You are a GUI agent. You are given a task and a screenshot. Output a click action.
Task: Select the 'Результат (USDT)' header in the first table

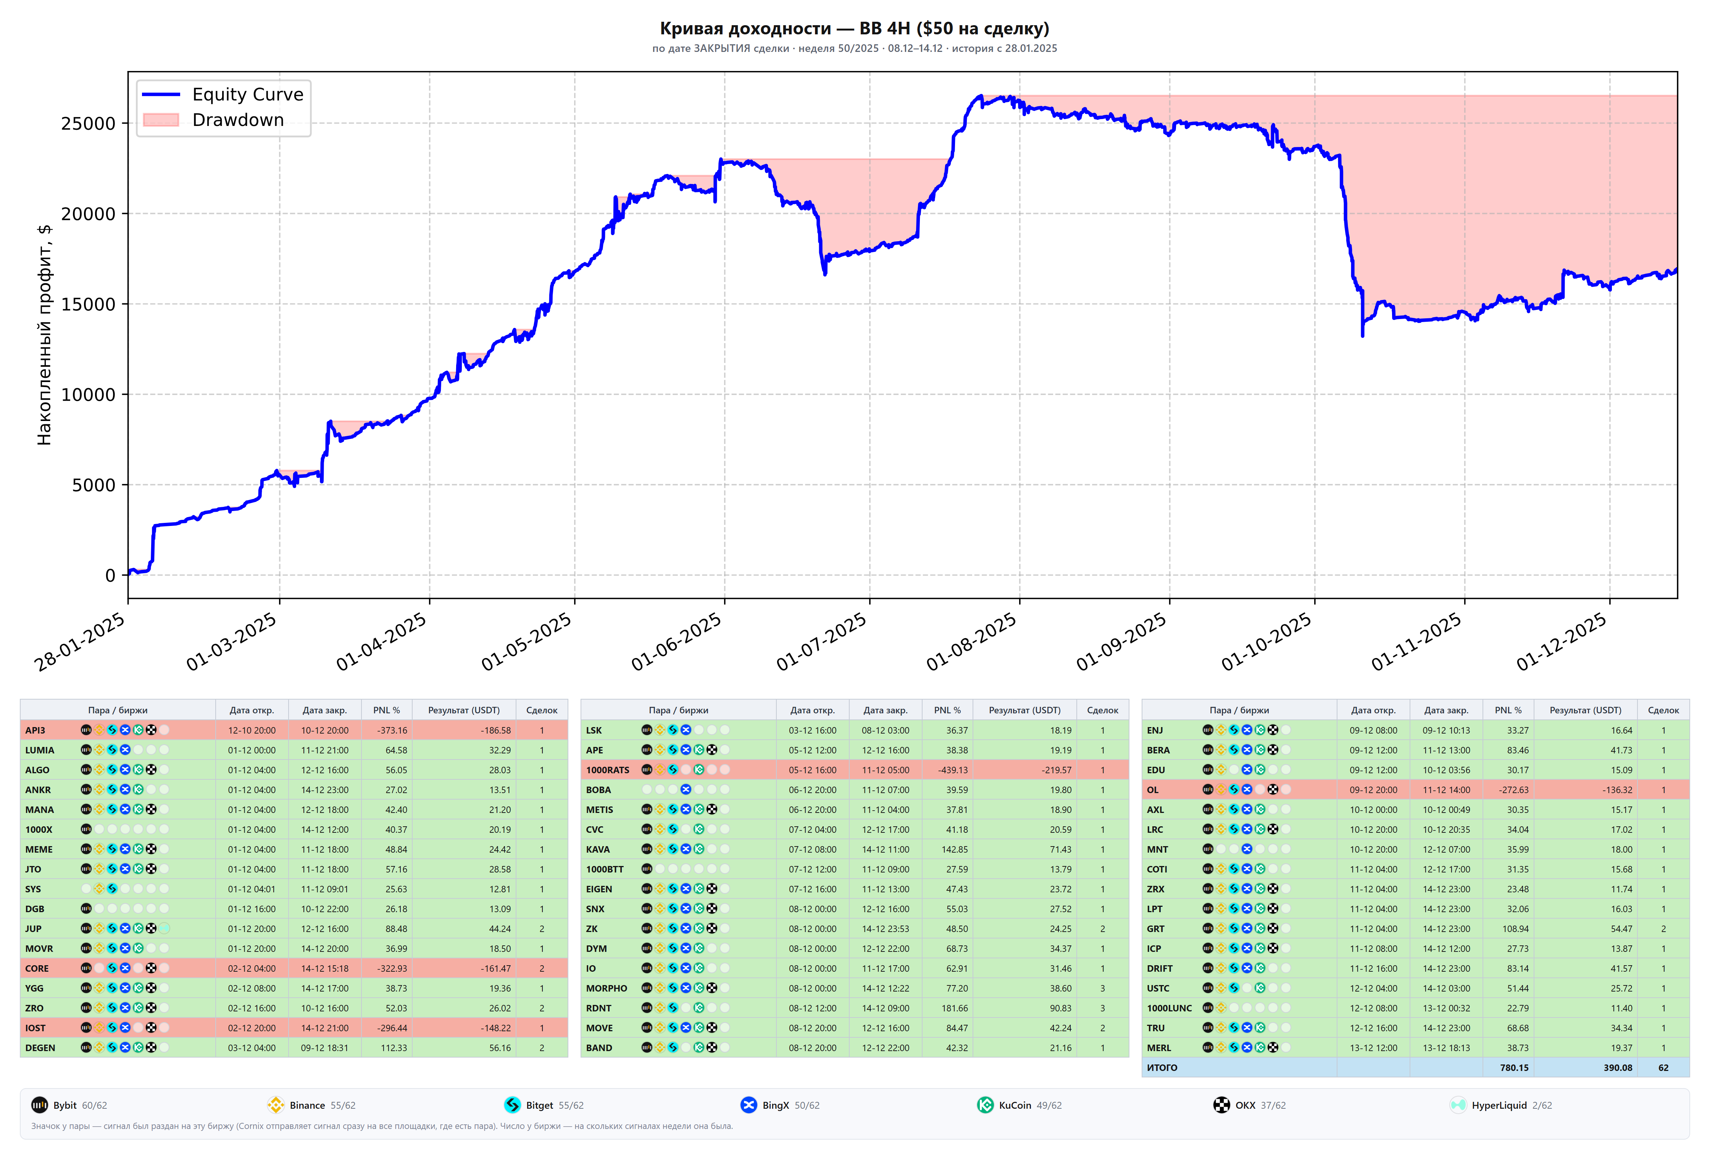pos(464,710)
